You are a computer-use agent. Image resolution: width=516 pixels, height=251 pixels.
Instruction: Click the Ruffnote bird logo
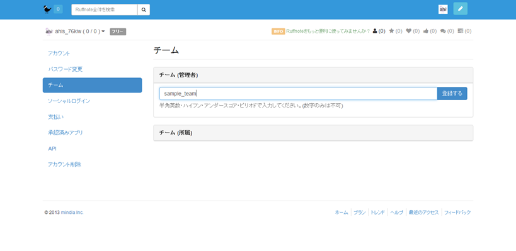(x=47, y=9)
